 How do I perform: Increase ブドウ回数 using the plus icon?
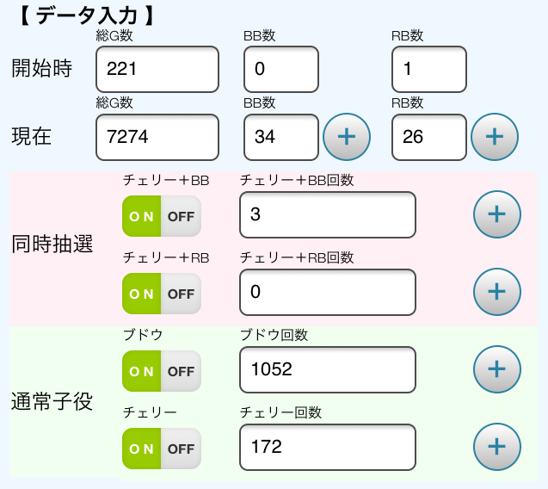tap(497, 369)
